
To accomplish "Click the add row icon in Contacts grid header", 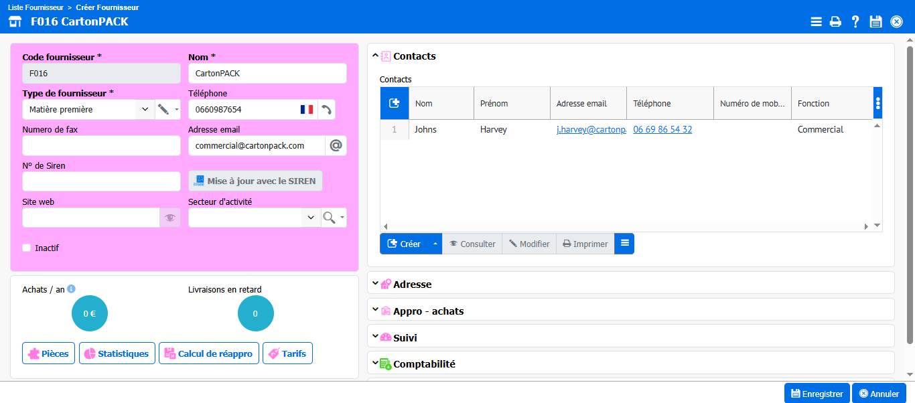I will tap(394, 103).
